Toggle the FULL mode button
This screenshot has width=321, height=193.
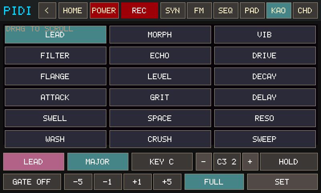click(x=214, y=182)
